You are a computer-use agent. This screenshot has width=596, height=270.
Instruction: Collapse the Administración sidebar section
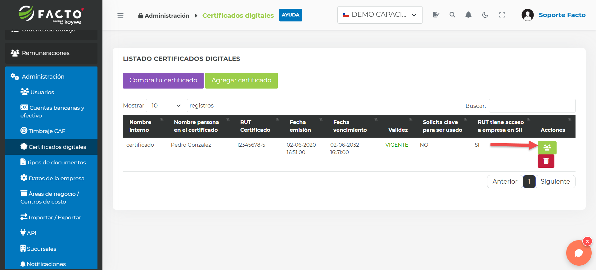(x=51, y=76)
